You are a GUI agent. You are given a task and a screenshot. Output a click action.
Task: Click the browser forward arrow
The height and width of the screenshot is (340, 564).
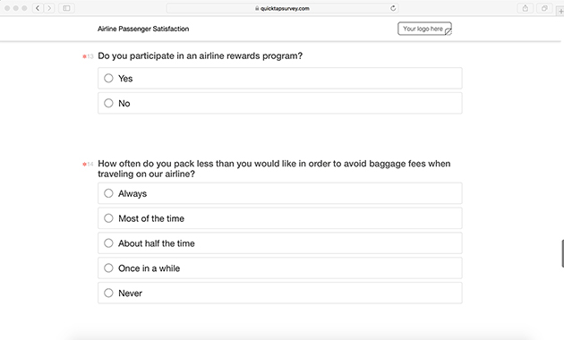click(x=49, y=8)
